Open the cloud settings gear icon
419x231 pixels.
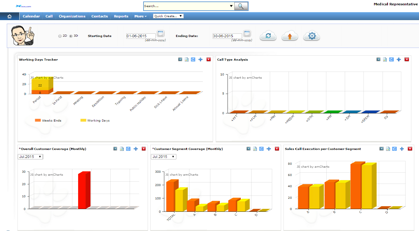[x=312, y=36]
